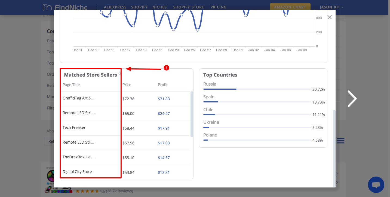Go to the PRICING page
This screenshot has height=197, width=390.
218,7
